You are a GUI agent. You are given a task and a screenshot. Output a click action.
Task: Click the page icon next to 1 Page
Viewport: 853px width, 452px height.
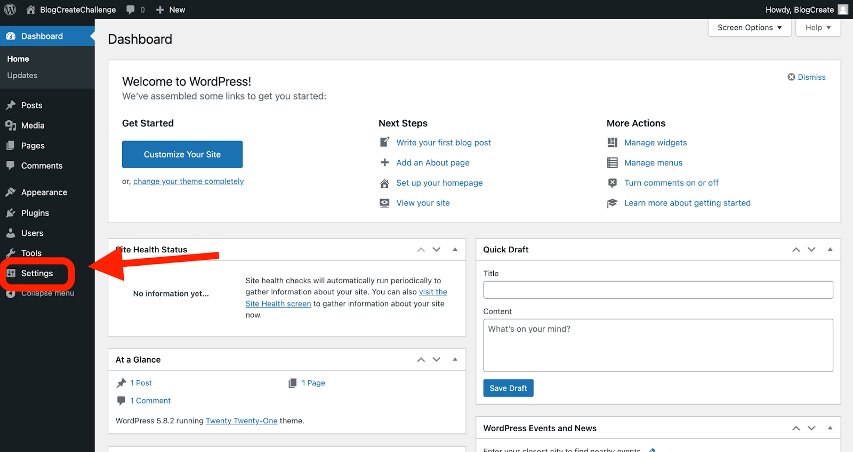[x=292, y=383]
